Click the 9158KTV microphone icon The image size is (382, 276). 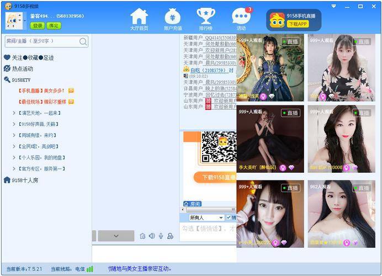(x=7, y=79)
